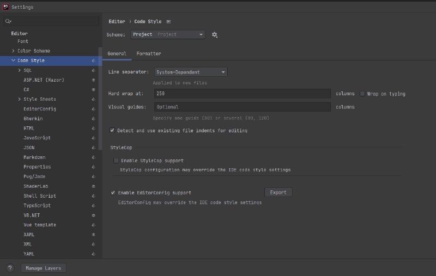Image resolution: width=436 pixels, height=276 pixels.
Task: Open the Line separator dropdown
Action: point(190,72)
